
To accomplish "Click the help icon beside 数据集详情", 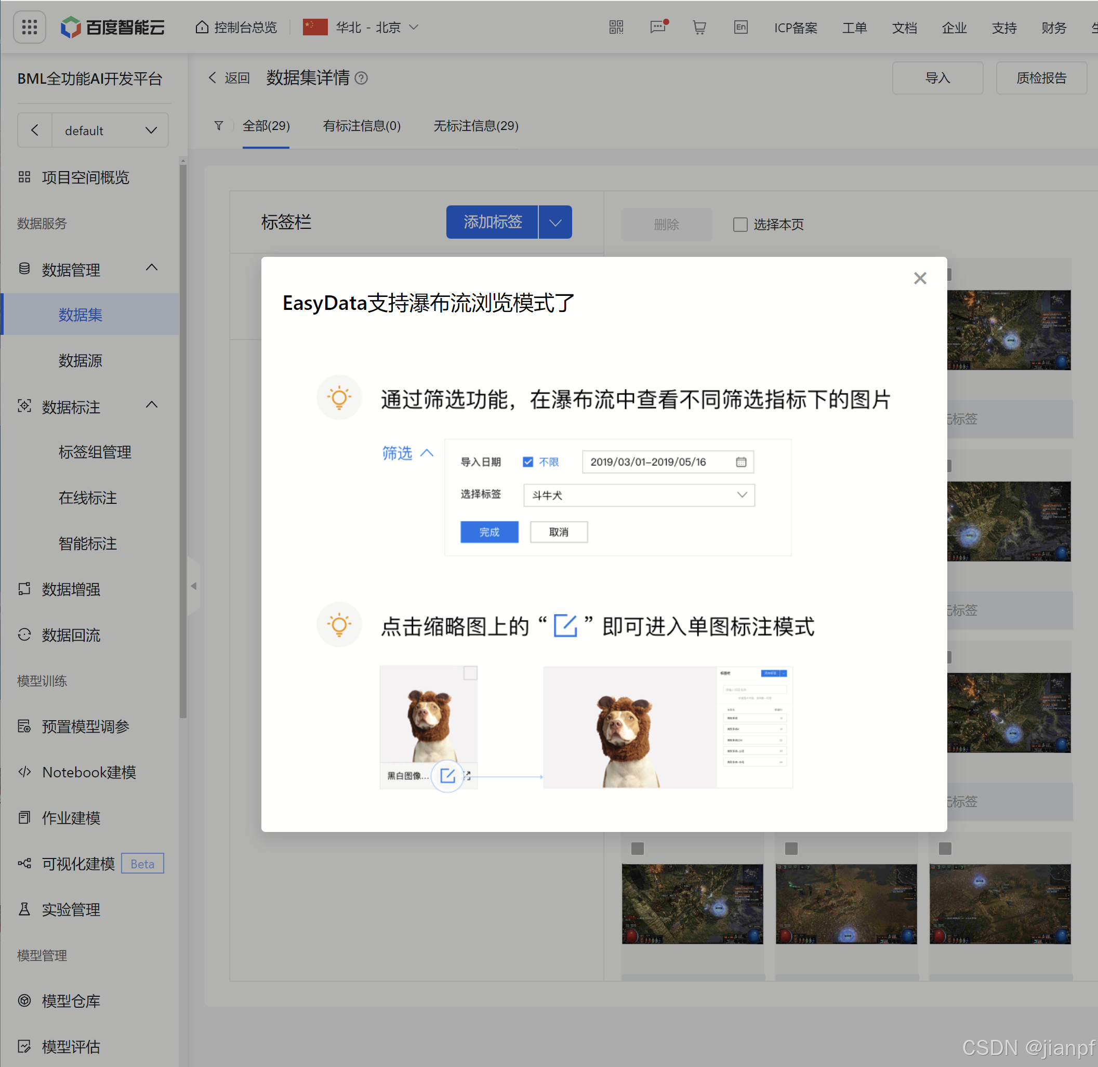I will (361, 79).
